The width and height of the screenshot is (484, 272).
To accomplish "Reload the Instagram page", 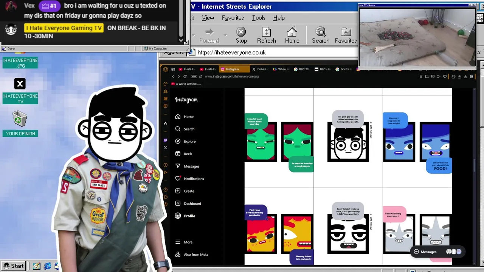I will tap(185, 77).
